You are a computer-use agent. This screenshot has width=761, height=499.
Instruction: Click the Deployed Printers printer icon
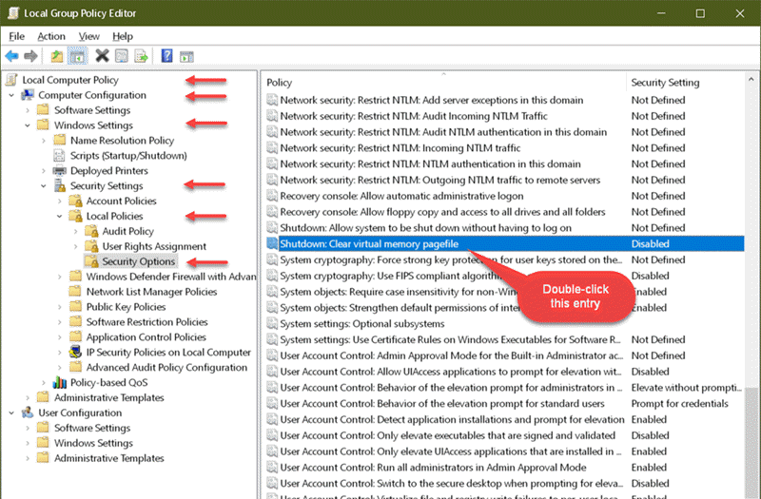coord(59,170)
